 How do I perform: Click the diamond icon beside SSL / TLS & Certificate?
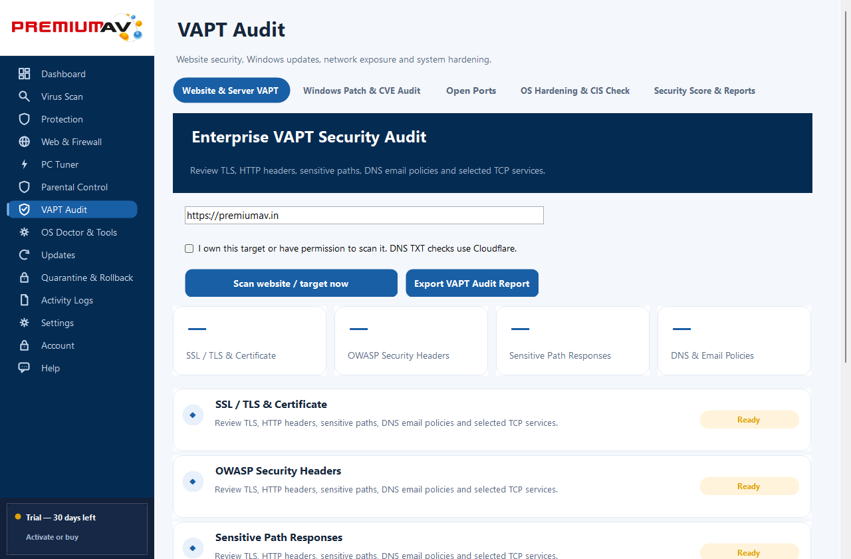coord(193,415)
